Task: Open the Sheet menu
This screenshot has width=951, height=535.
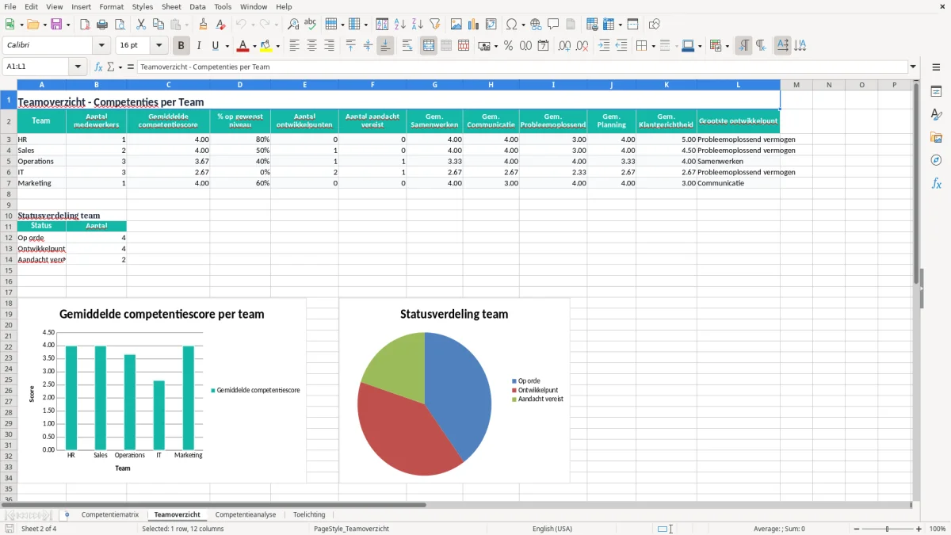Action: (171, 6)
